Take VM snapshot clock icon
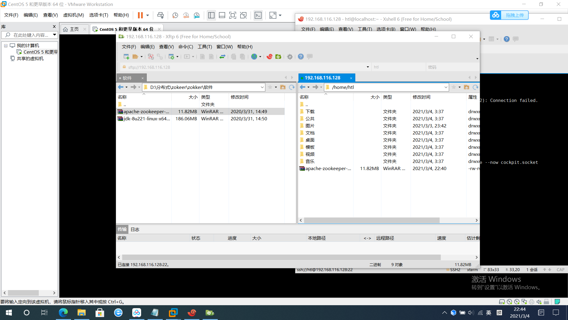The image size is (568, 320). [x=175, y=15]
